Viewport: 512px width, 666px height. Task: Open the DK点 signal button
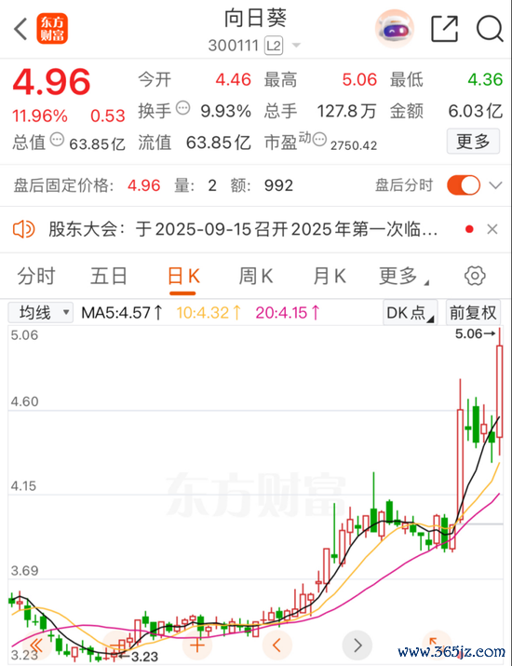click(410, 313)
